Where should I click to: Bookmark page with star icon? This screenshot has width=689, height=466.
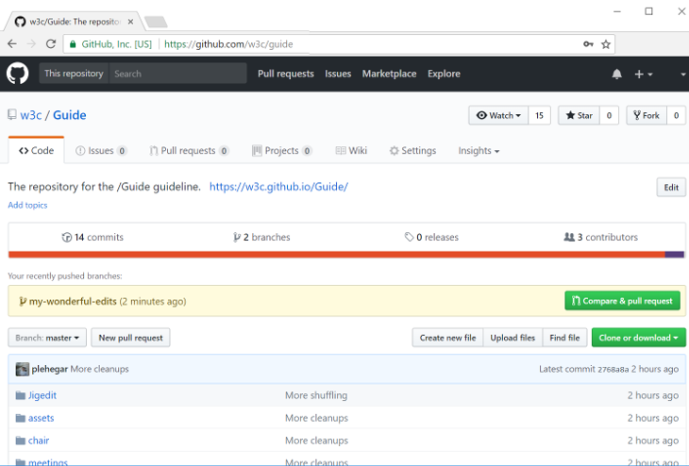click(x=606, y=43)
